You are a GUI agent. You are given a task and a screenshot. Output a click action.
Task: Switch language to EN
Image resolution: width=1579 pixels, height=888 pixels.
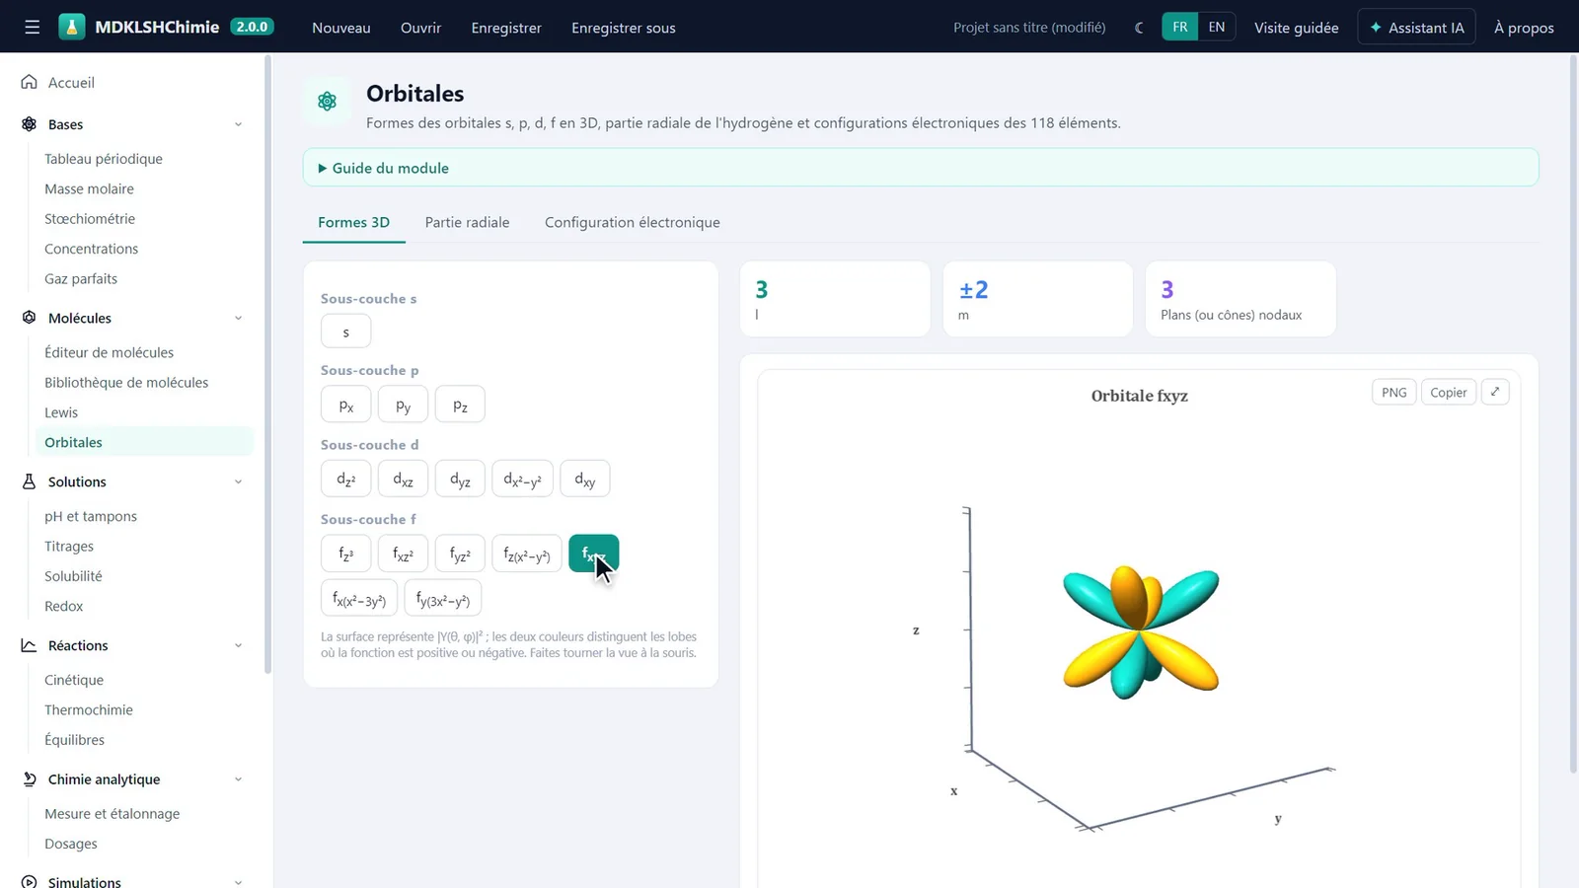pos(1217,27)
